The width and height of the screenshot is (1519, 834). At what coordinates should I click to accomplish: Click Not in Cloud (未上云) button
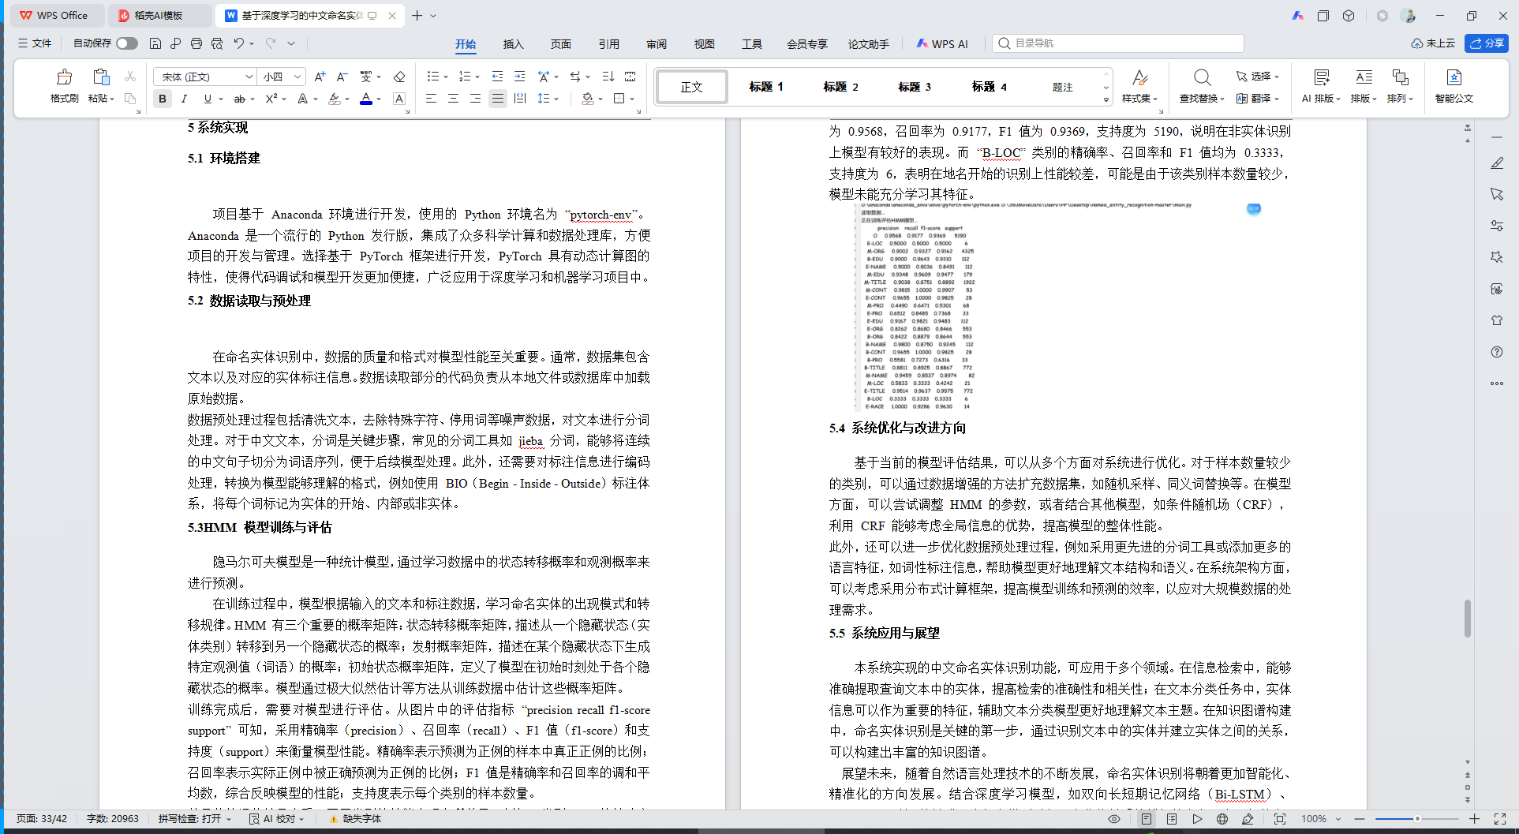point(1433,43)
